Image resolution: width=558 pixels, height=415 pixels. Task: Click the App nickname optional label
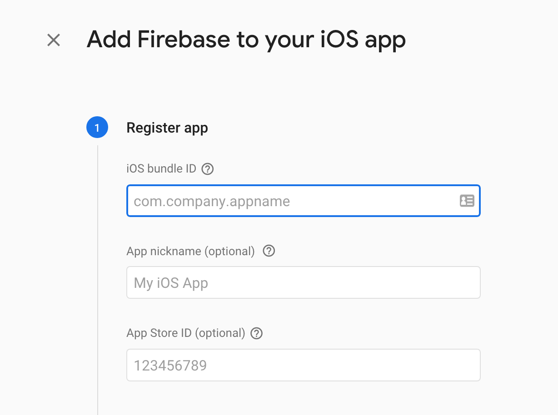click(191, 251)
